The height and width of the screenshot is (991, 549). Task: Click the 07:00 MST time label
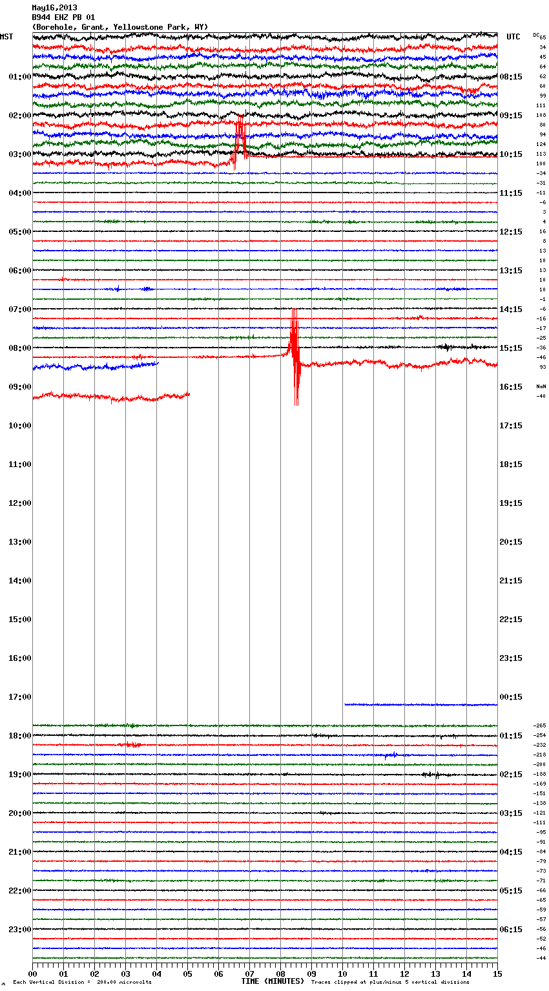click(x=19, y=309)
